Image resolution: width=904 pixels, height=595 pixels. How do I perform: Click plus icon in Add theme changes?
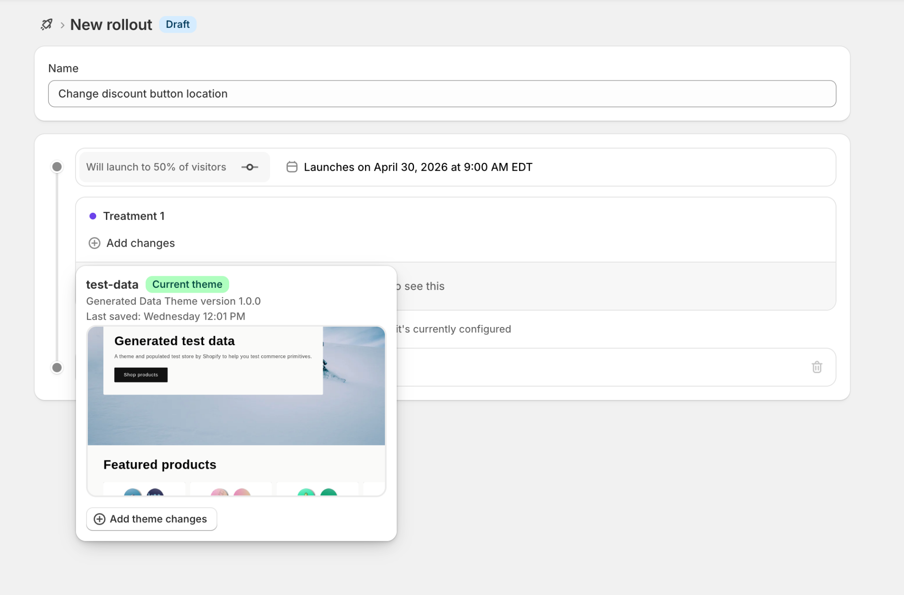pyautogui.click(x=100, y=519)
